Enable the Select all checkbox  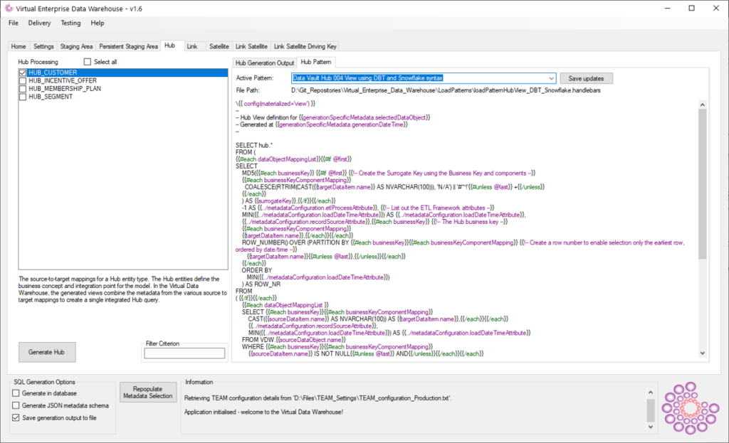pyautogui.click(x=88, y=62)
